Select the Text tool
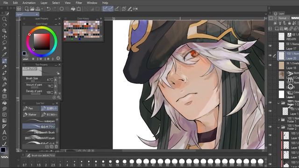The width and height of the screenshot is (299, 168). pyautogui.click(x=4, y=132)
